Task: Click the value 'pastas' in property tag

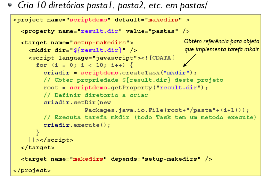Action: pyautogui.click(x=163, y=31)
